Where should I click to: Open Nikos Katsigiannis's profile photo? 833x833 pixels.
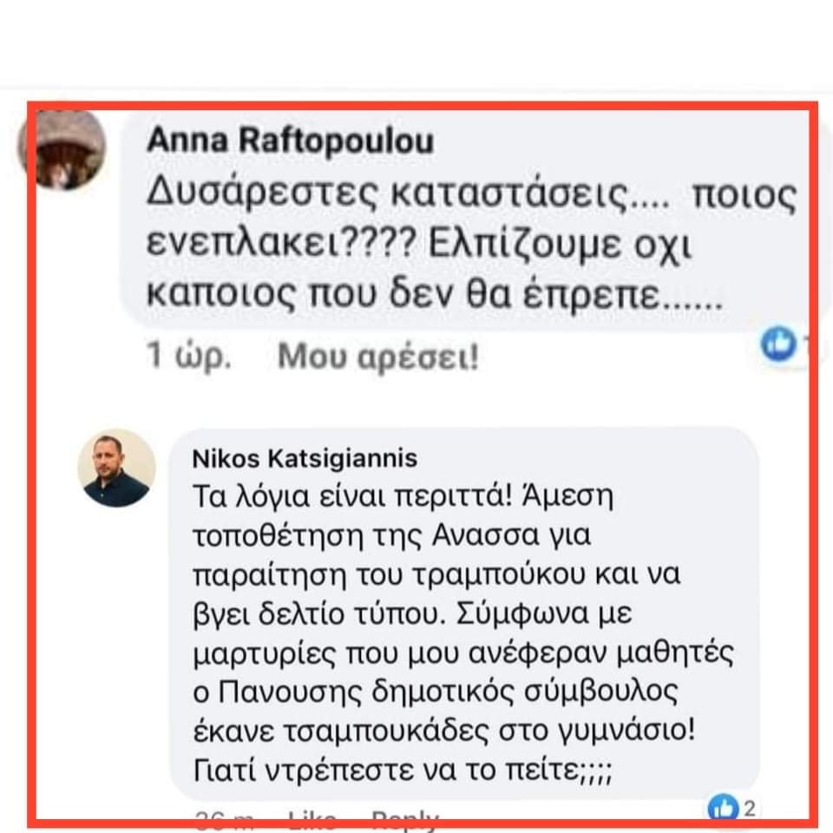click(x=117, y=468)
